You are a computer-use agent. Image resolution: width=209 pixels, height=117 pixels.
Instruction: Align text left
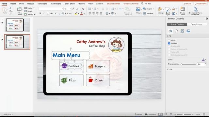pyautogui.click(x=90, y=13)
